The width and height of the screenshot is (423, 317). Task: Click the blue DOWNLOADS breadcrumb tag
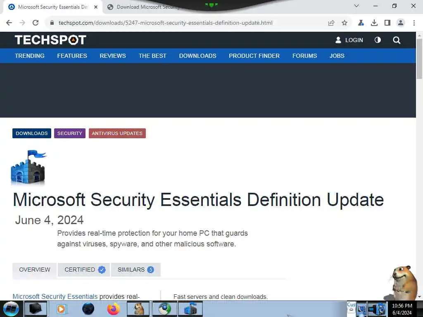[31, 133]
